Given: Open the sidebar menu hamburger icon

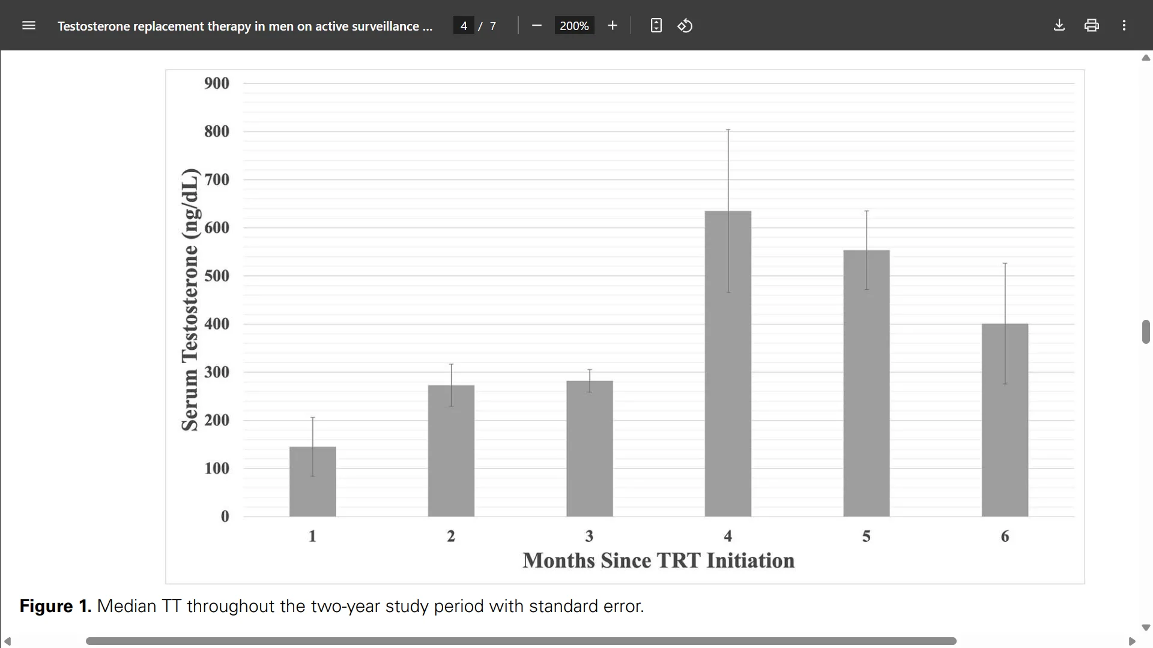Looking at the screenshot, I should point(29,25).
